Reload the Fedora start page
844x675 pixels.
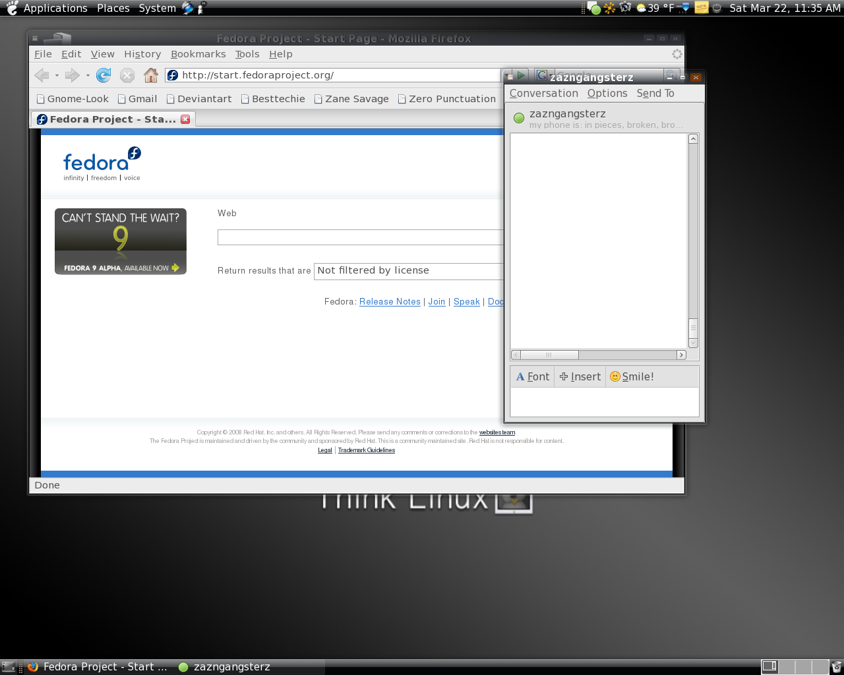coord(104,75)
